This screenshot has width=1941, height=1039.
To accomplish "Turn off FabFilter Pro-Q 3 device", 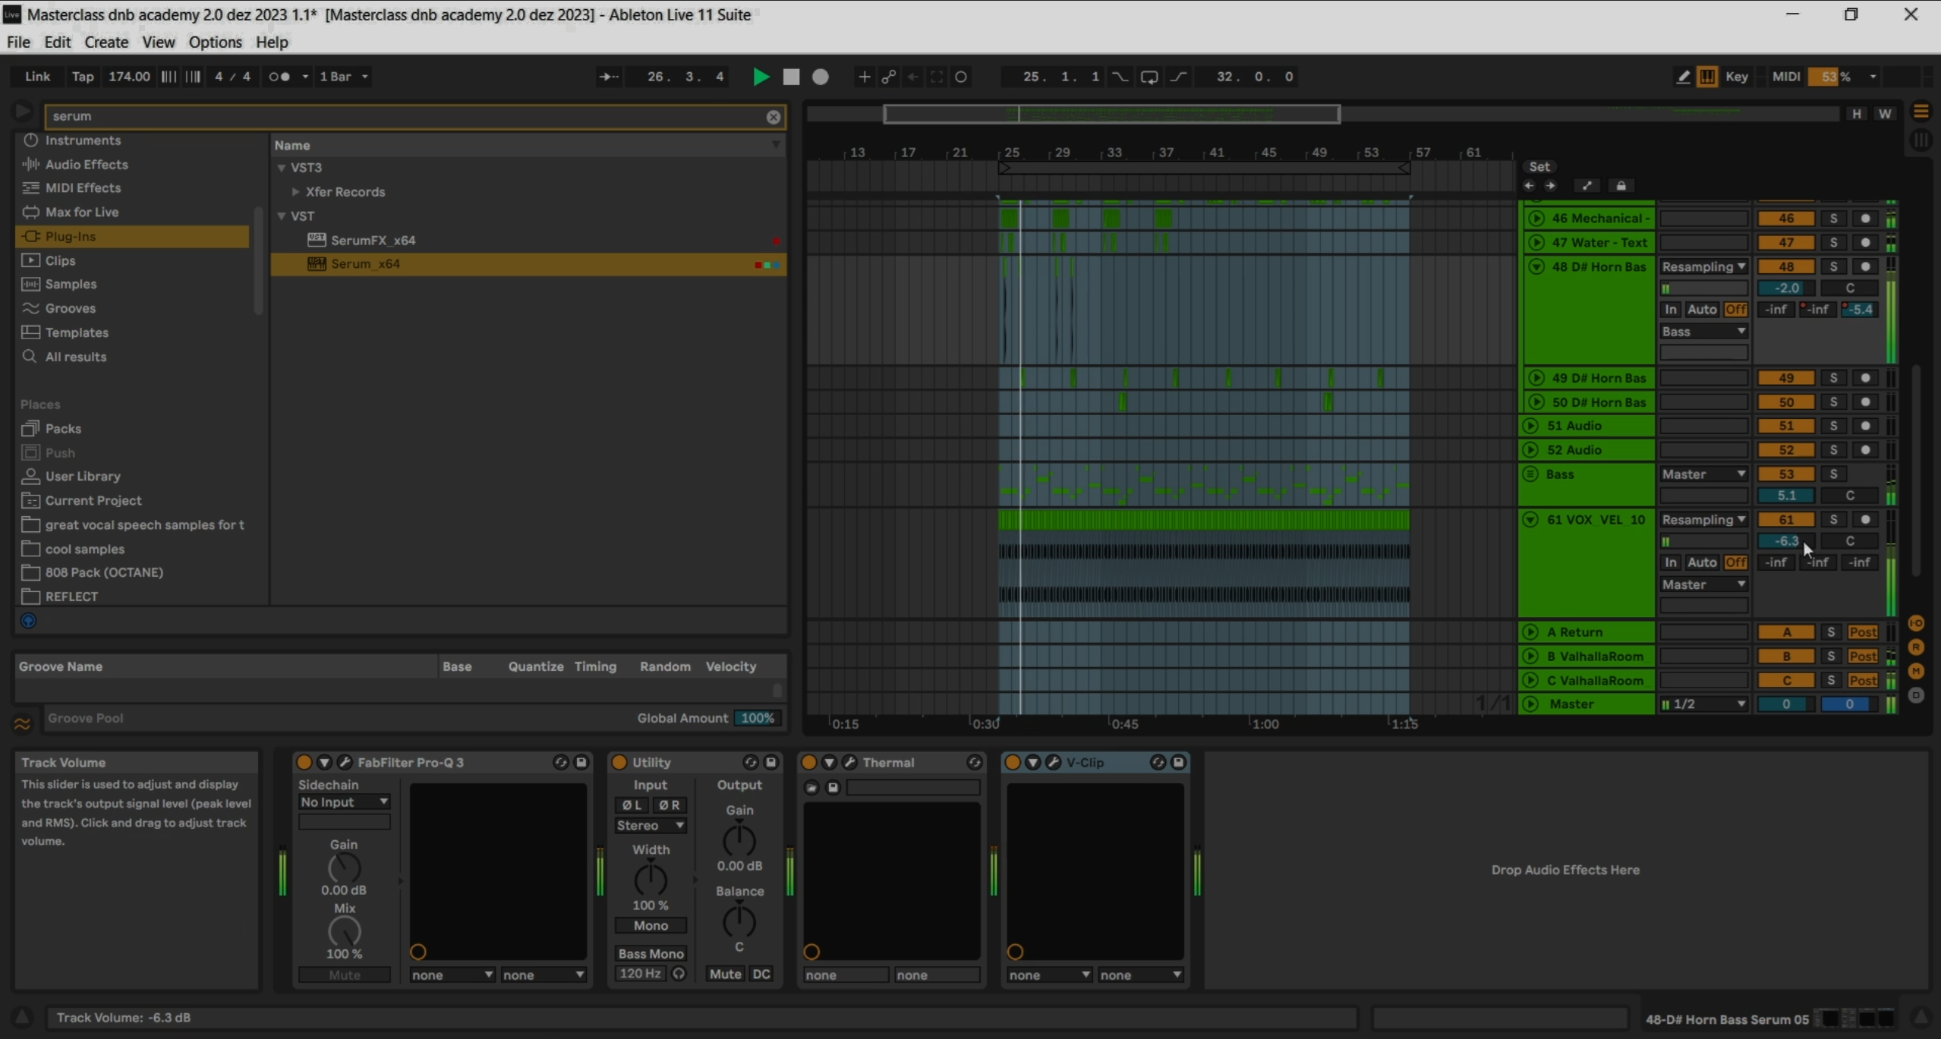I will tap(304, 762).
